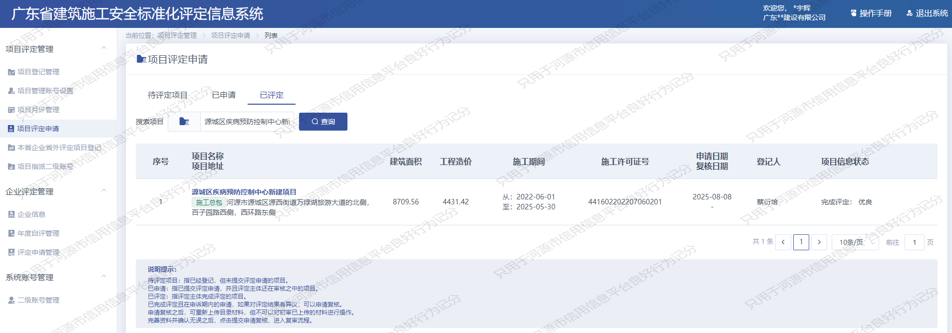The width and height of the screenshot is (952, 333).
Task: Click the 本省企业省外评定项目登记 icon
Action: (x=11, y=148)
